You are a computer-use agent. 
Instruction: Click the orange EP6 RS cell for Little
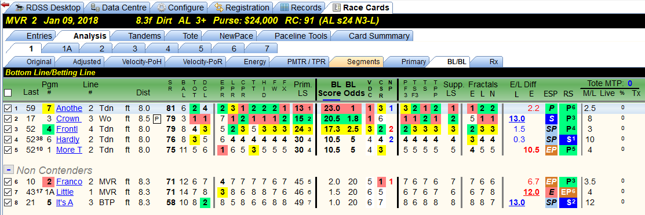tap(569, 192)
